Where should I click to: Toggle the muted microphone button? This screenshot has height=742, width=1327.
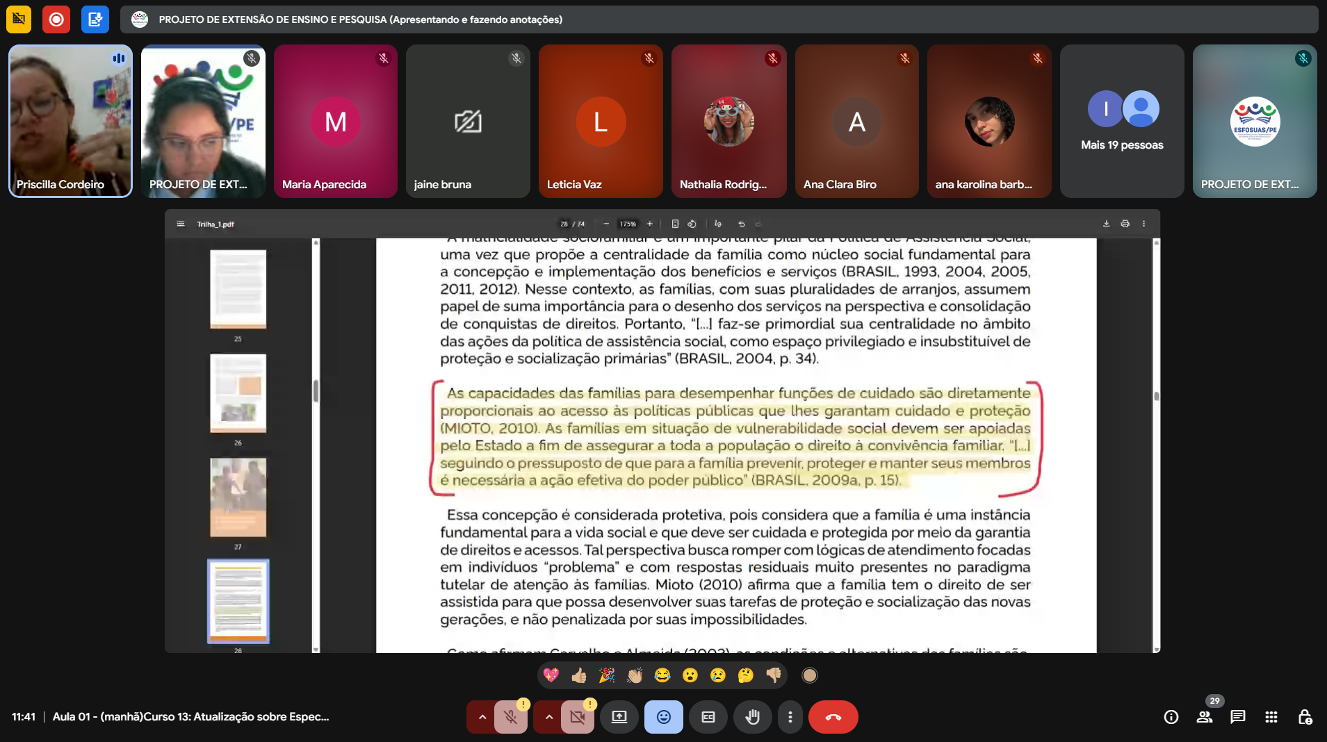(511, 717)
